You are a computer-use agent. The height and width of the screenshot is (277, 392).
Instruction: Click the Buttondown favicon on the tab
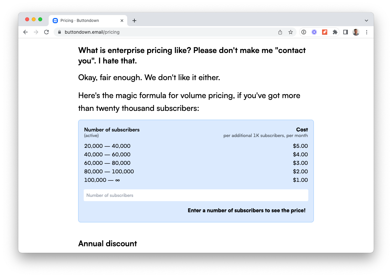pos(55,20)
